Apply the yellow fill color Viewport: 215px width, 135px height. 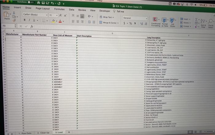pyautogui.click(x=53, y=21)
